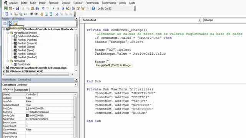Click the Cut scissors icon
The width and height of the screenshot is (246, 138).
click(x=23, y=8)
